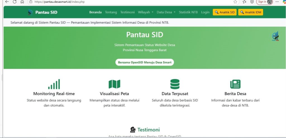Click the Berita Desa heading
The width and height of the screenshot is (286, 138).
click(x=235, y=94)
